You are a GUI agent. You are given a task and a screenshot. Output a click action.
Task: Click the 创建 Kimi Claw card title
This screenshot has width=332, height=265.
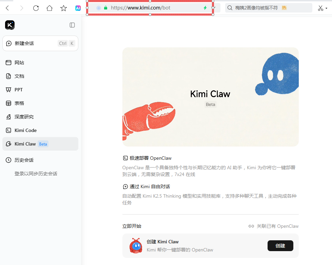163,242
